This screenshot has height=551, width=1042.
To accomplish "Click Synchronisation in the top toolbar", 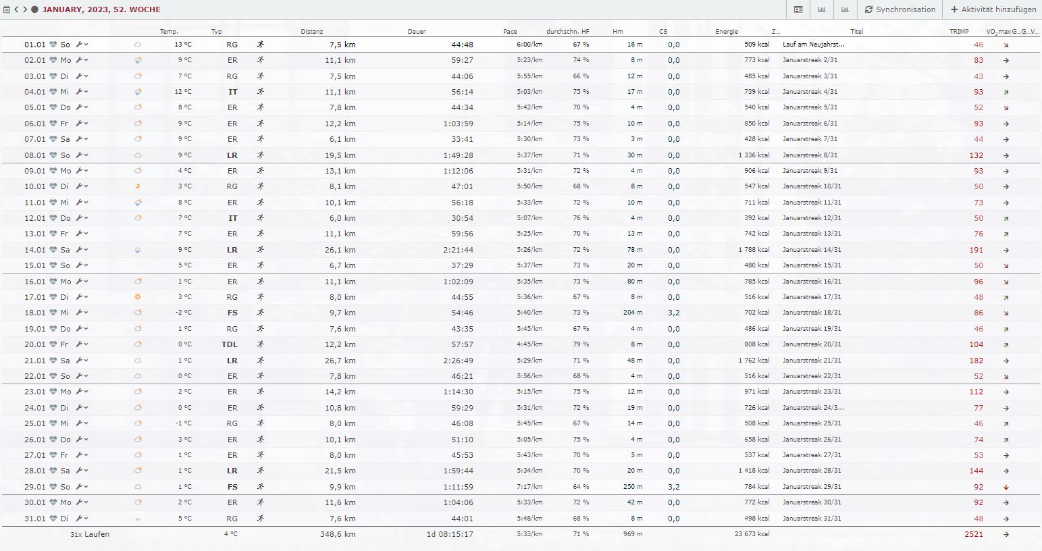I will pyautogui.click(x=900, y=9).
